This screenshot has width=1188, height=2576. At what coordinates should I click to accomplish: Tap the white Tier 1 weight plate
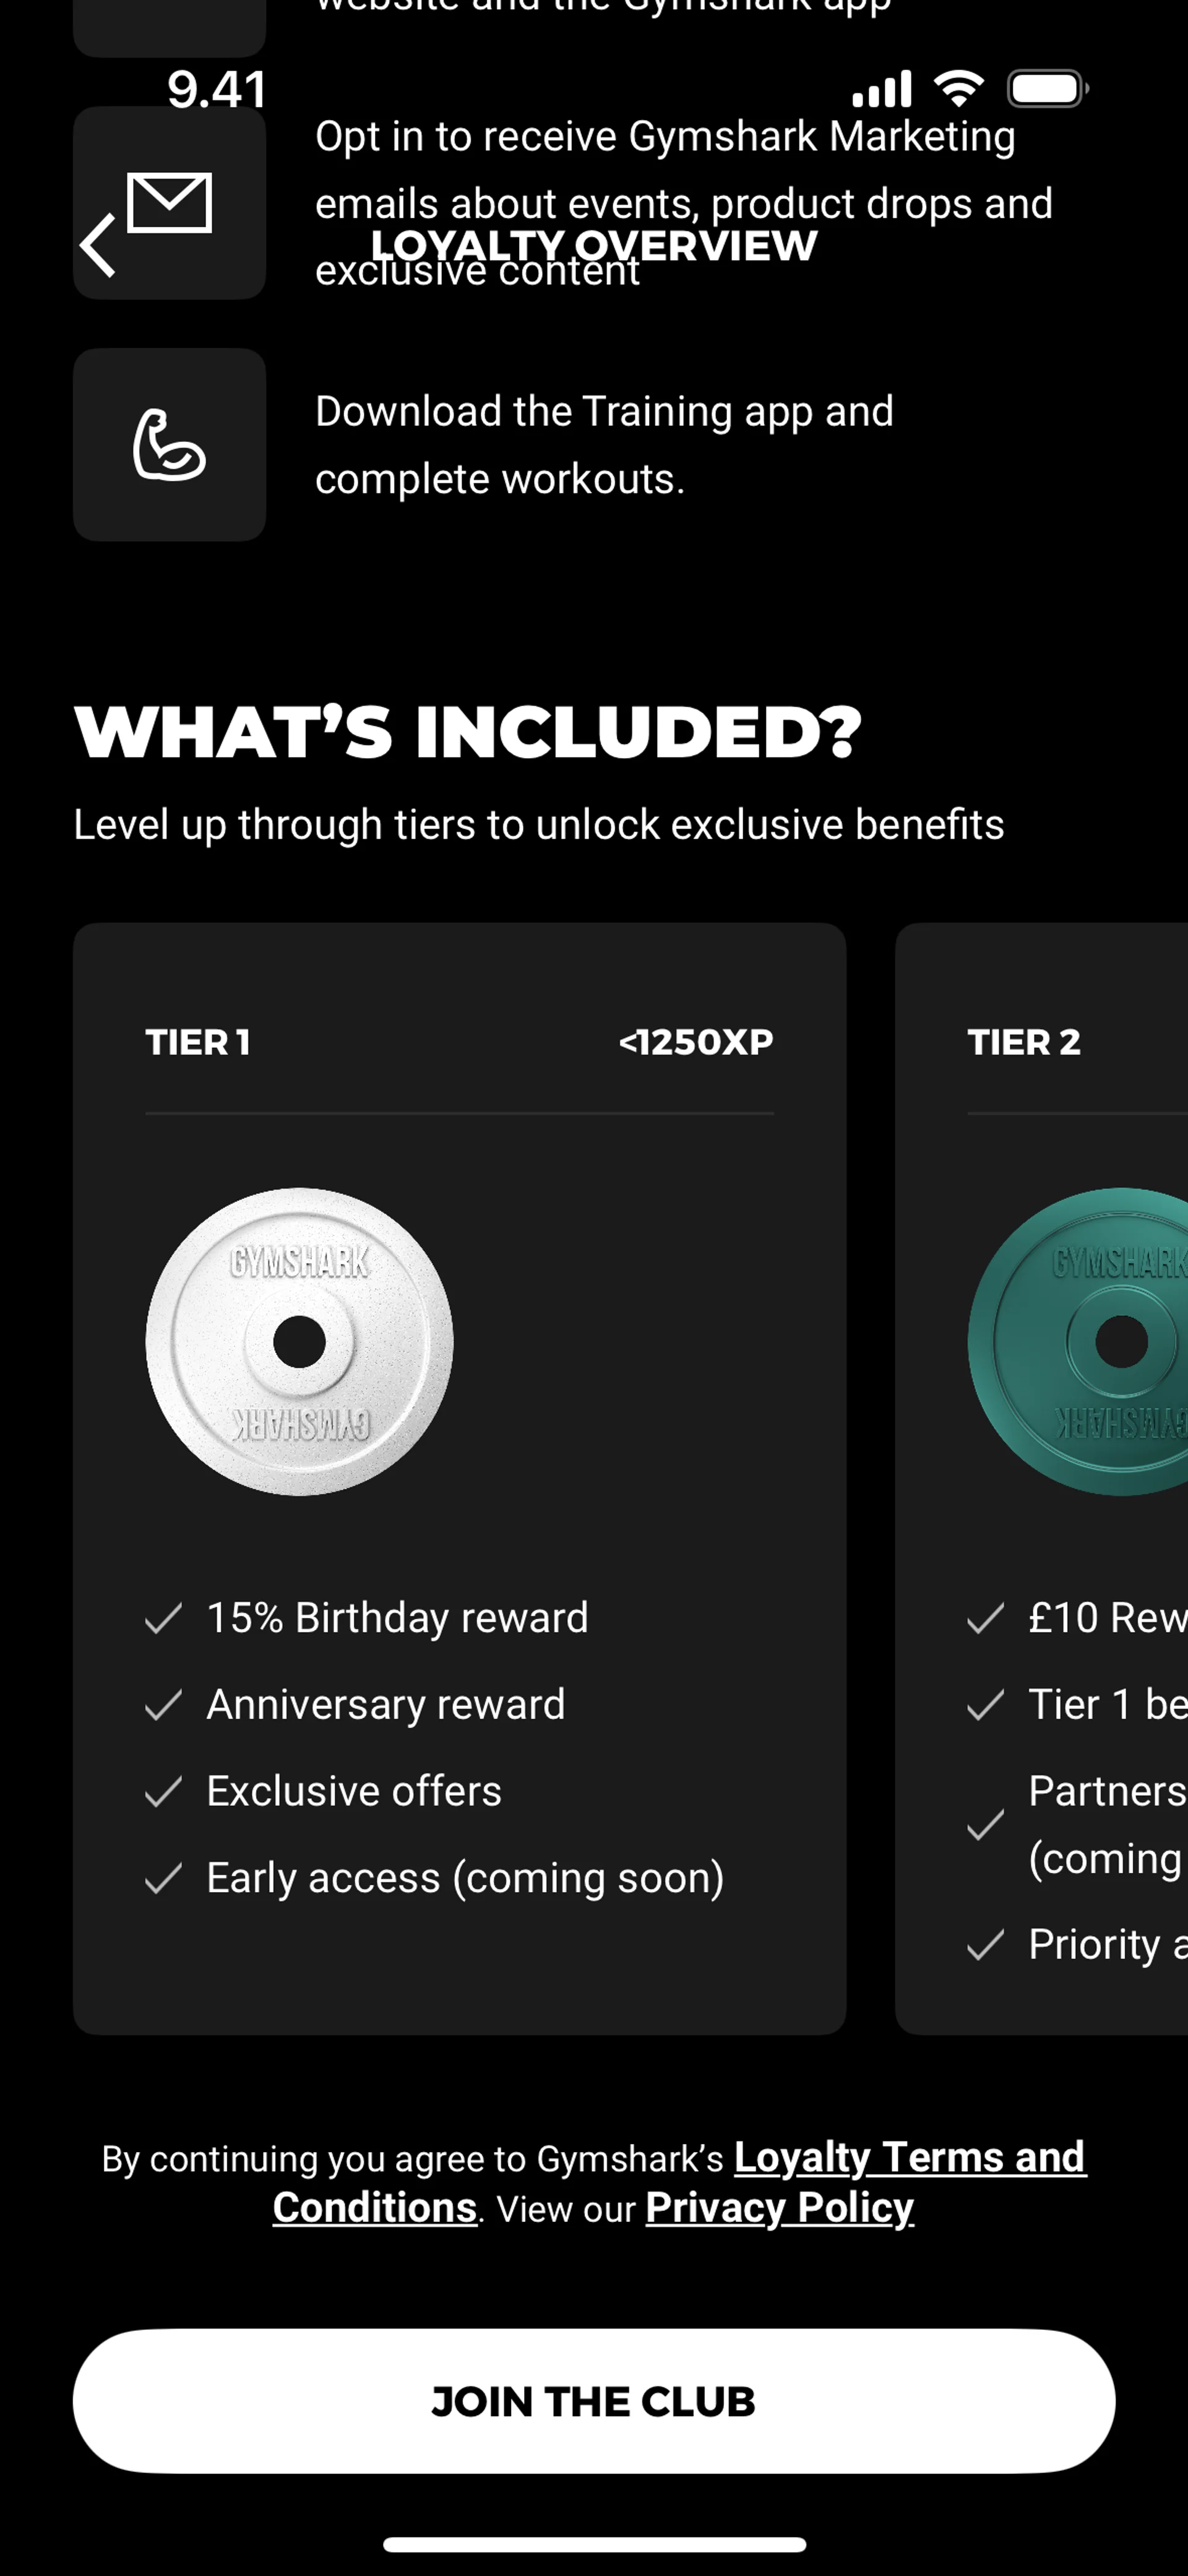tap(299, 1341)
